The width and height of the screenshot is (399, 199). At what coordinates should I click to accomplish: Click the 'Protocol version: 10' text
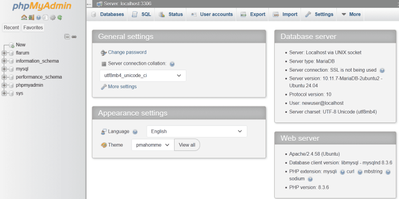(310, 95)
